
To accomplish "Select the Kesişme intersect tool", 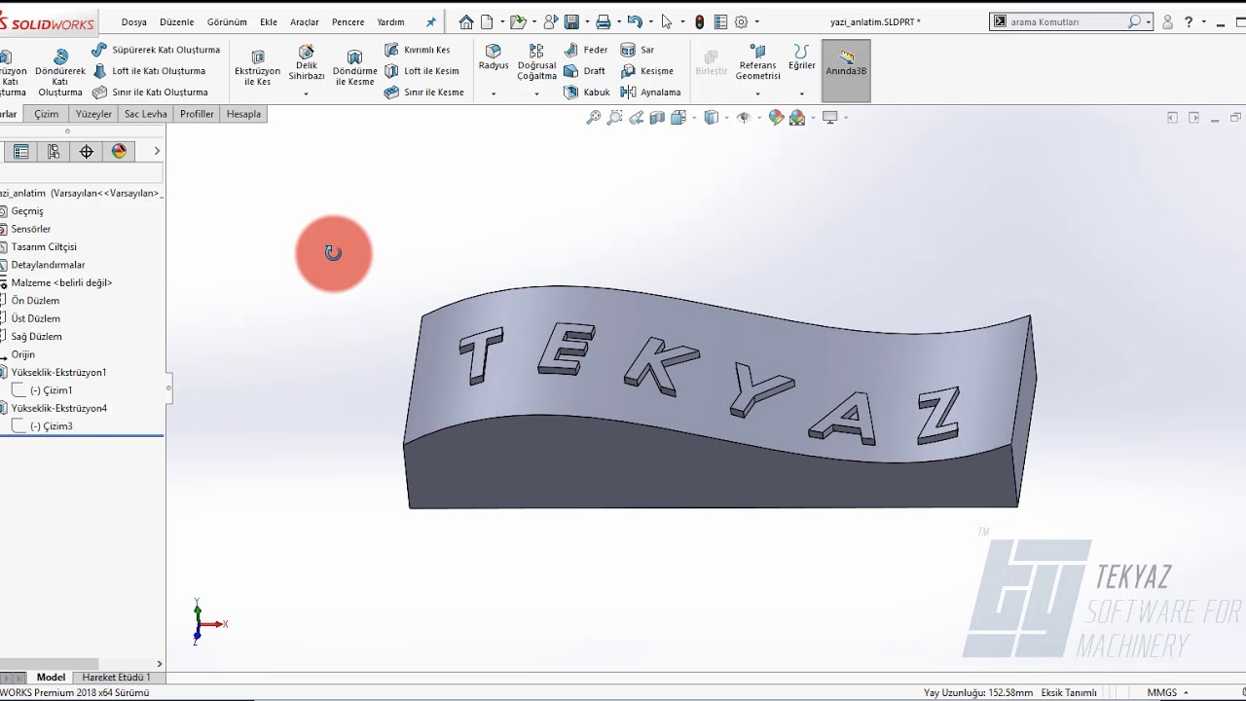I will coord(647,71).
